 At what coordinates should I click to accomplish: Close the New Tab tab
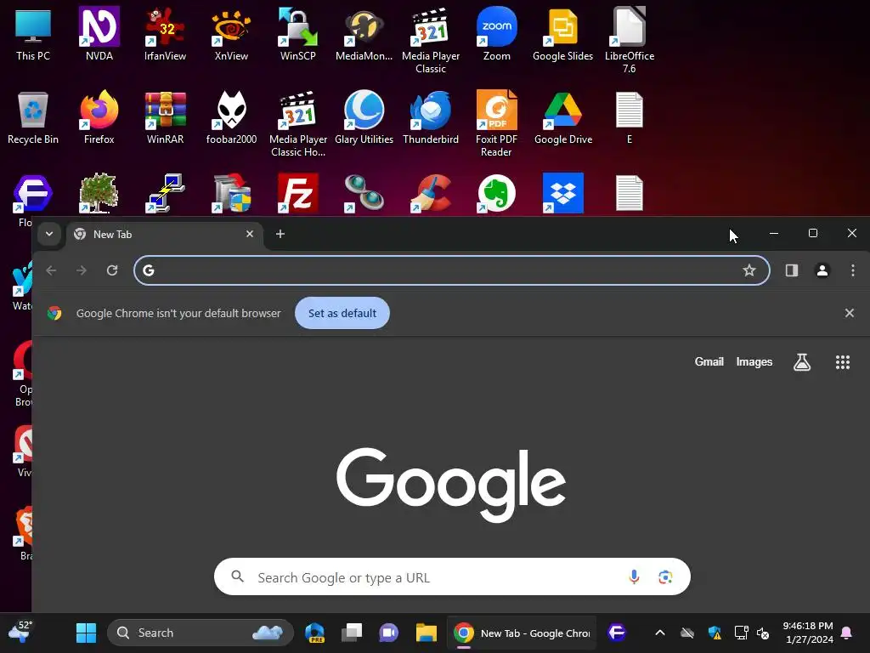pyautogui.click(x=250, y=234)
